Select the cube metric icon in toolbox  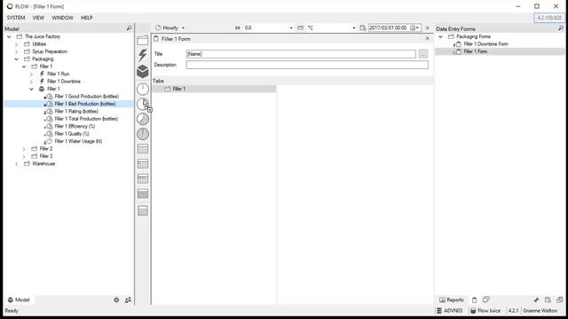coord(143,71)
